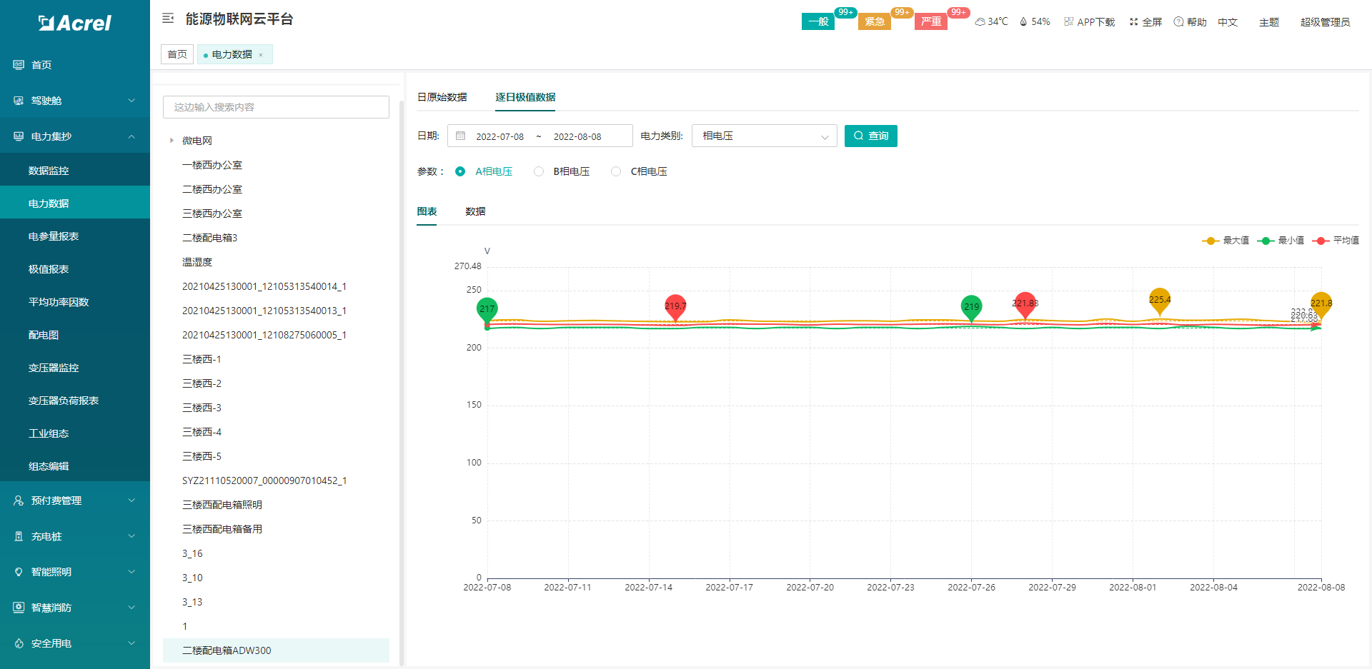The width and height of the screenshot is (1372, 669).
Task: Collapse the 电力集抄 sidebar menu
Action: coord(131,136)
